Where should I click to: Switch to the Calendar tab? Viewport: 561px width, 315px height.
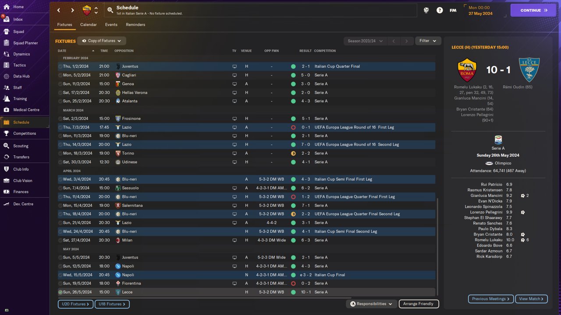click(x=89, y=24)
